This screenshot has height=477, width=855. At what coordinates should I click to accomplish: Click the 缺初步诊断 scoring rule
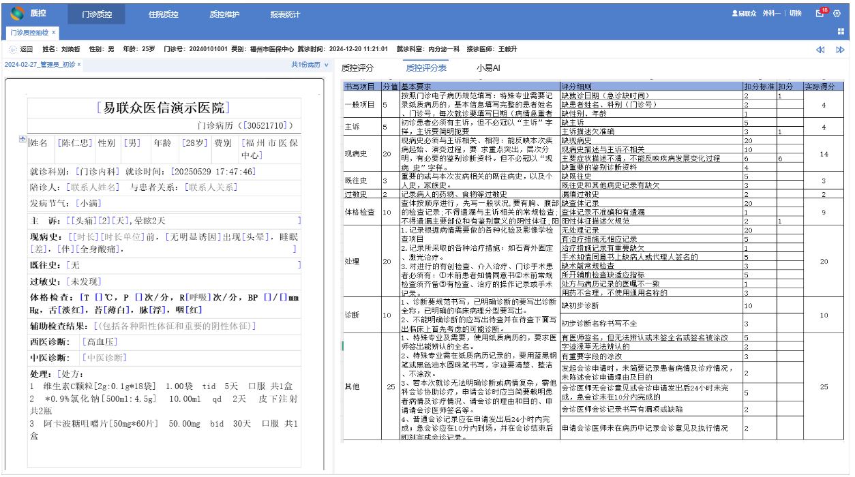pos(580,306)
